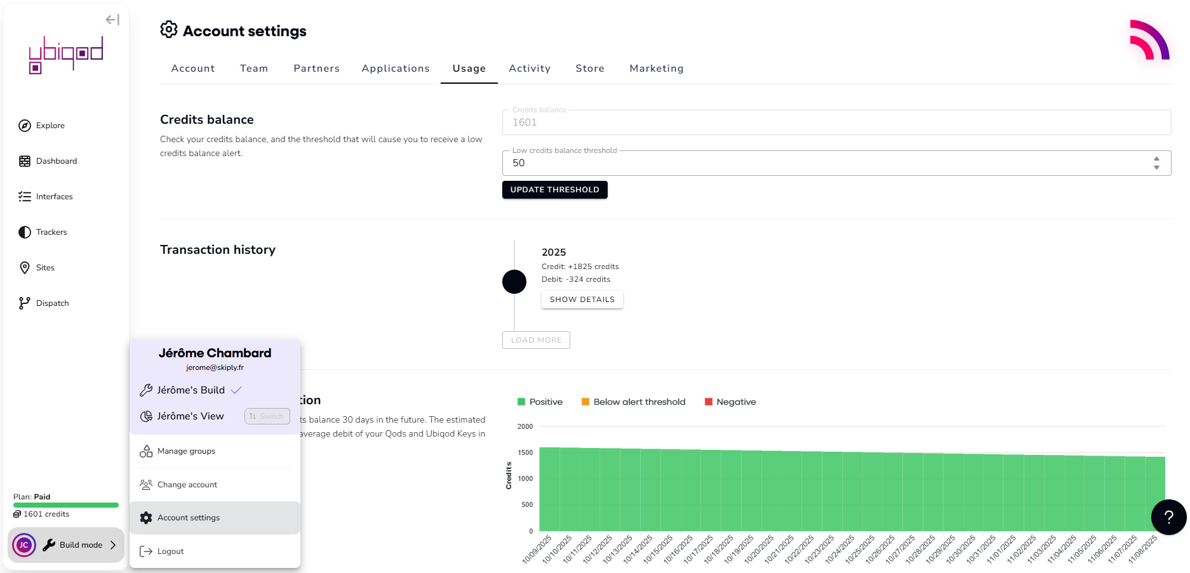Switch to the Activity tab
Viewport: 1190px width, 573px height.
coord(529,69)
